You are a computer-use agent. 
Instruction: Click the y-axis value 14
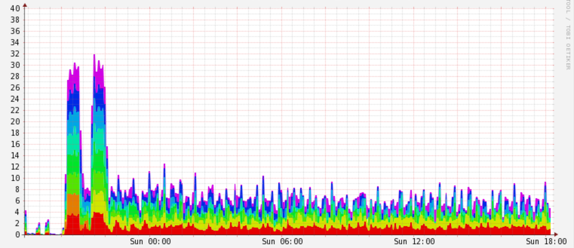click(15, 155)
